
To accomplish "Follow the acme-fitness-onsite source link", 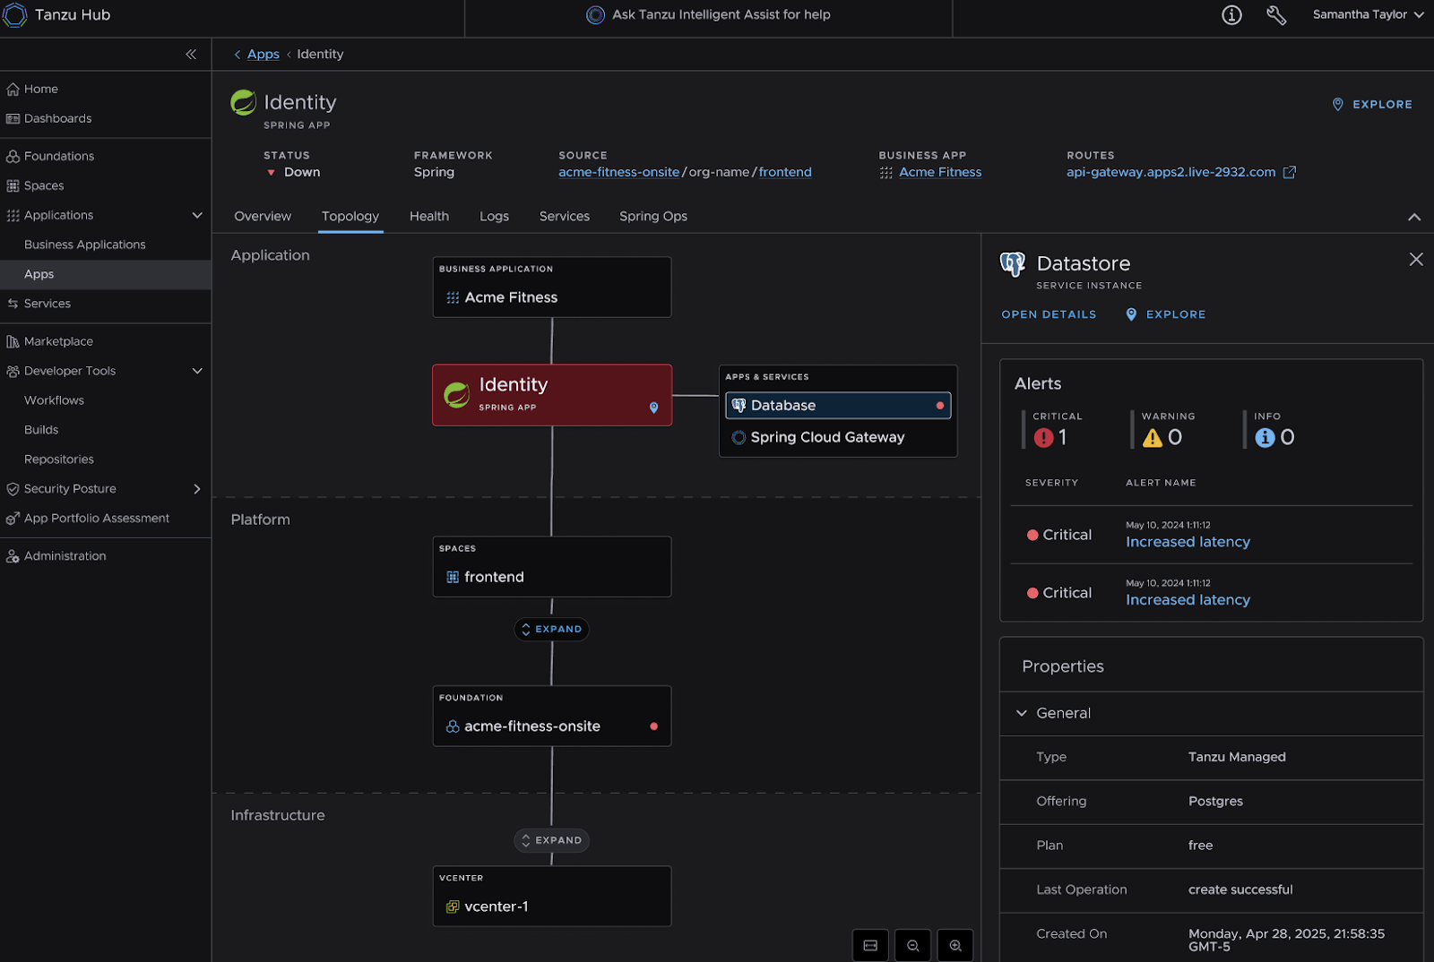I will [x=618, y=172].
